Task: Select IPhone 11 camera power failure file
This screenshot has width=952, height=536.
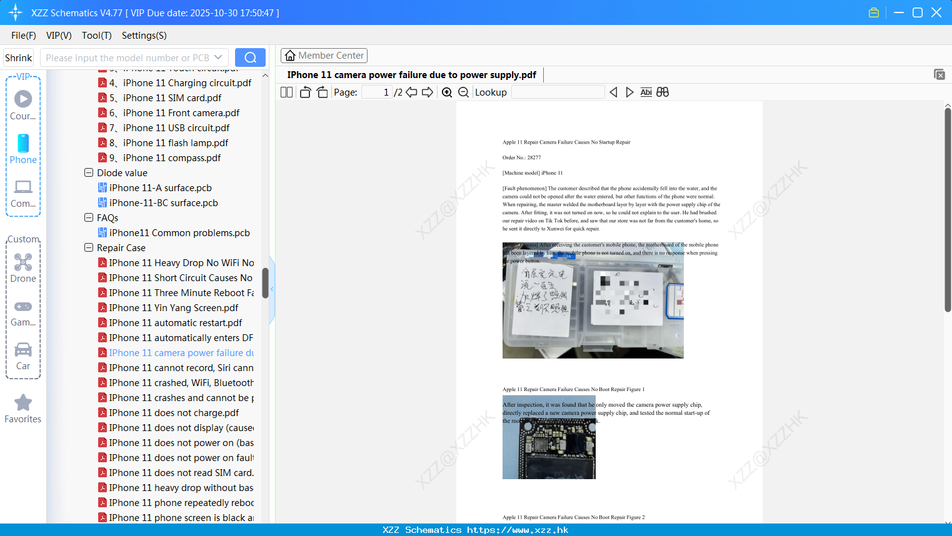Action: click(x=176, y=353)
